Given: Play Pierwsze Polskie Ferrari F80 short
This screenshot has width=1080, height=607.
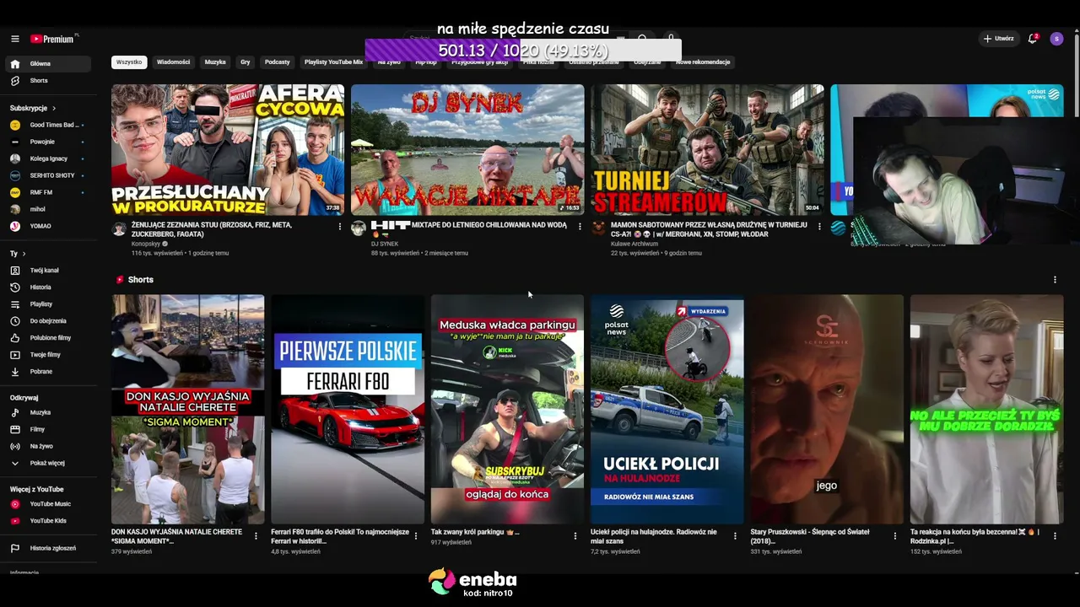Looking at the screenshot, I should click(348, 410).
